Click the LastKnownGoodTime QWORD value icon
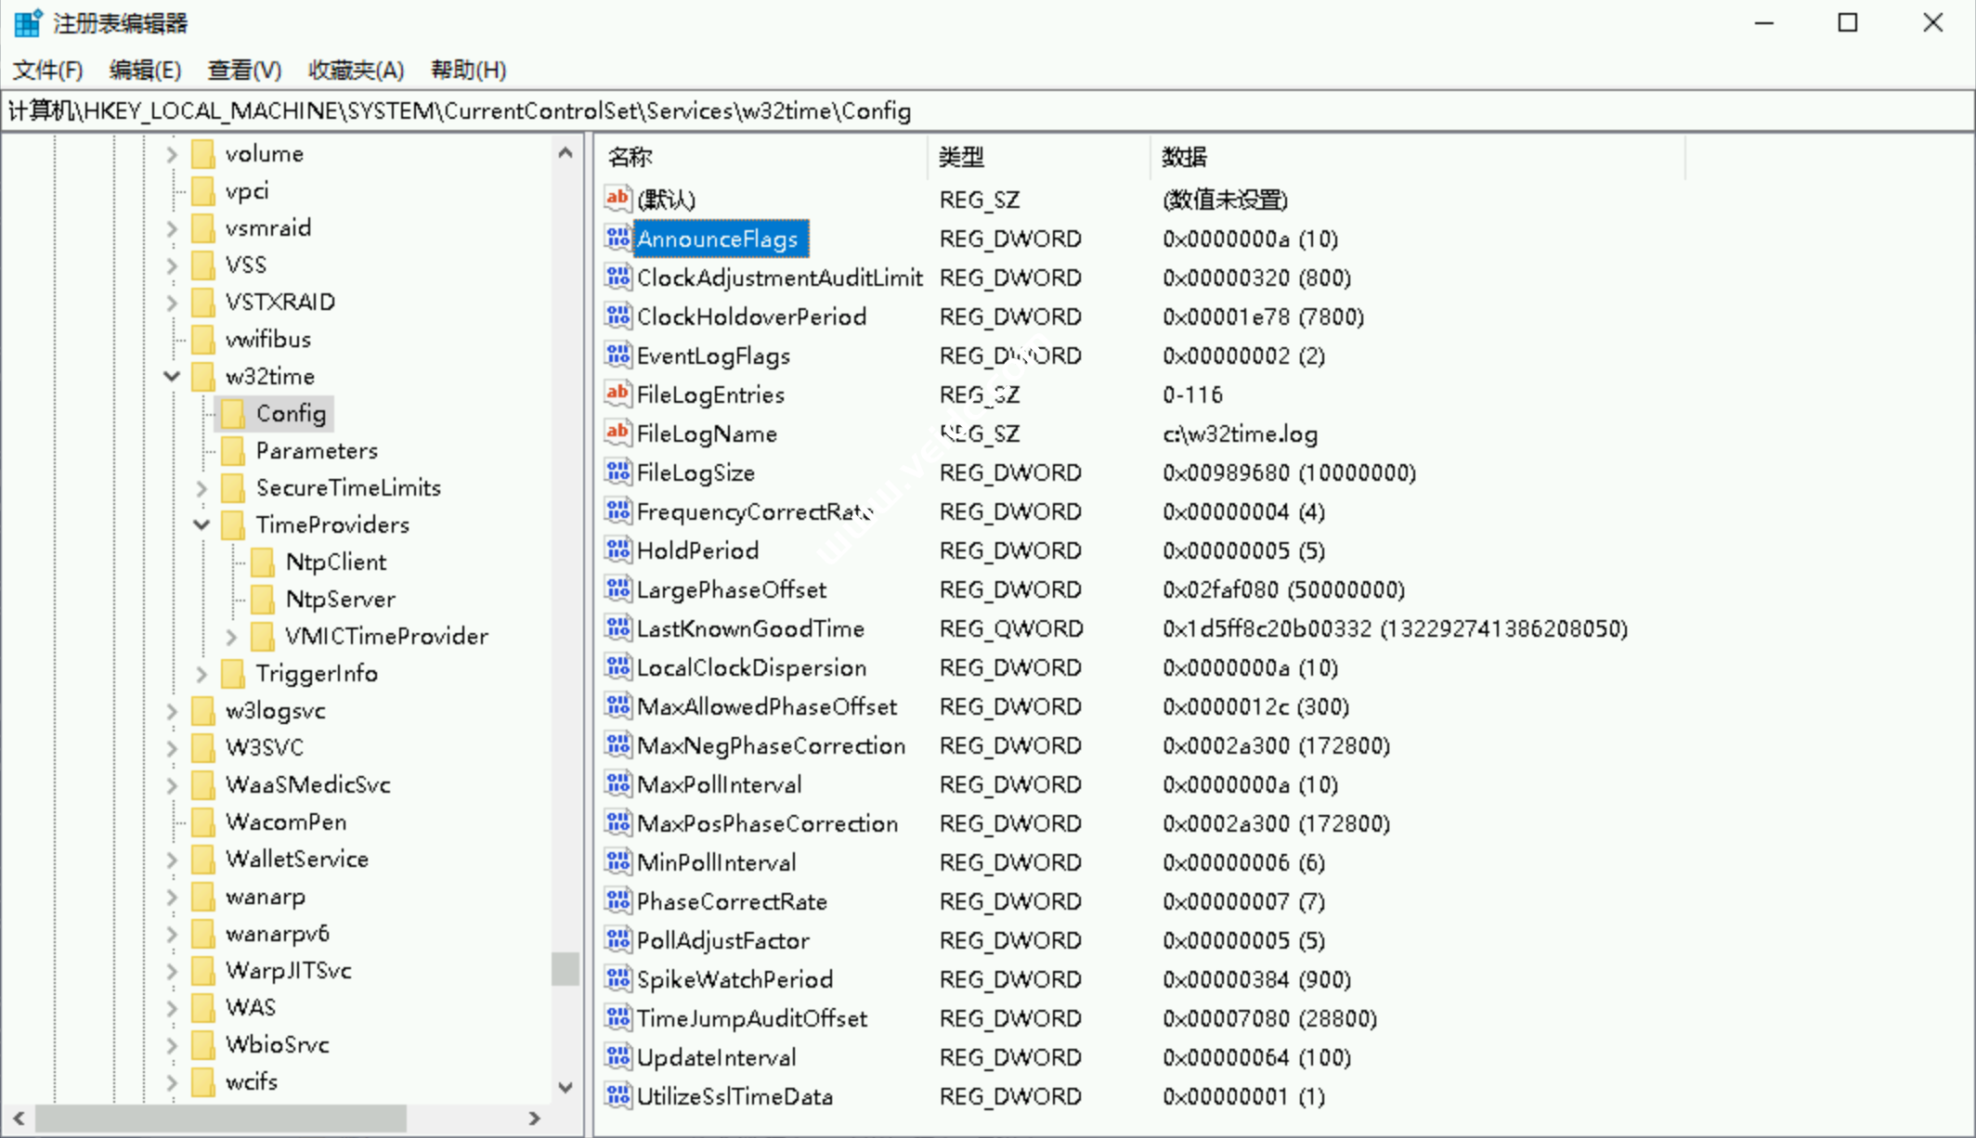 coord(617,628)
